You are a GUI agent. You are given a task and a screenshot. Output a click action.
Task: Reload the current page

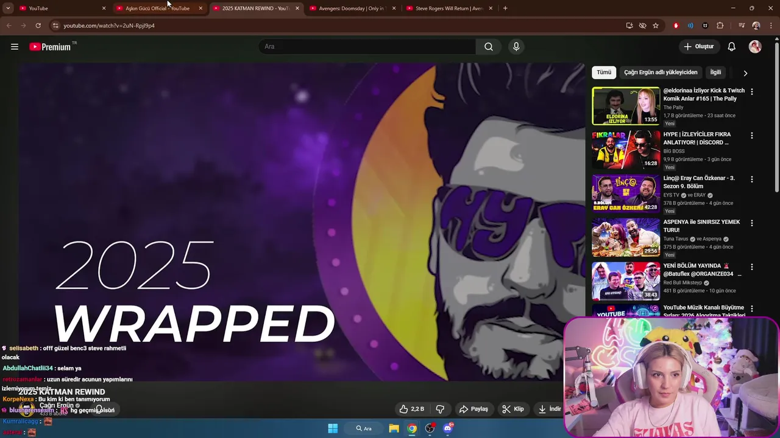[x=38, y=26]
